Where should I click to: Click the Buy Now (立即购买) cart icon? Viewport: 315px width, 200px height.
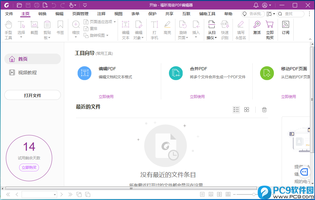pyautogui.click(x=270, y=24)
